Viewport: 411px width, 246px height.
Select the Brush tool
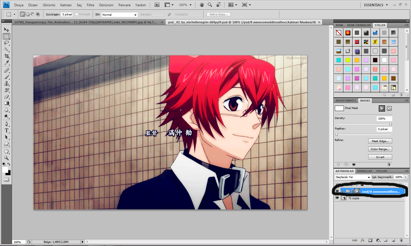(x=7, y=77)
